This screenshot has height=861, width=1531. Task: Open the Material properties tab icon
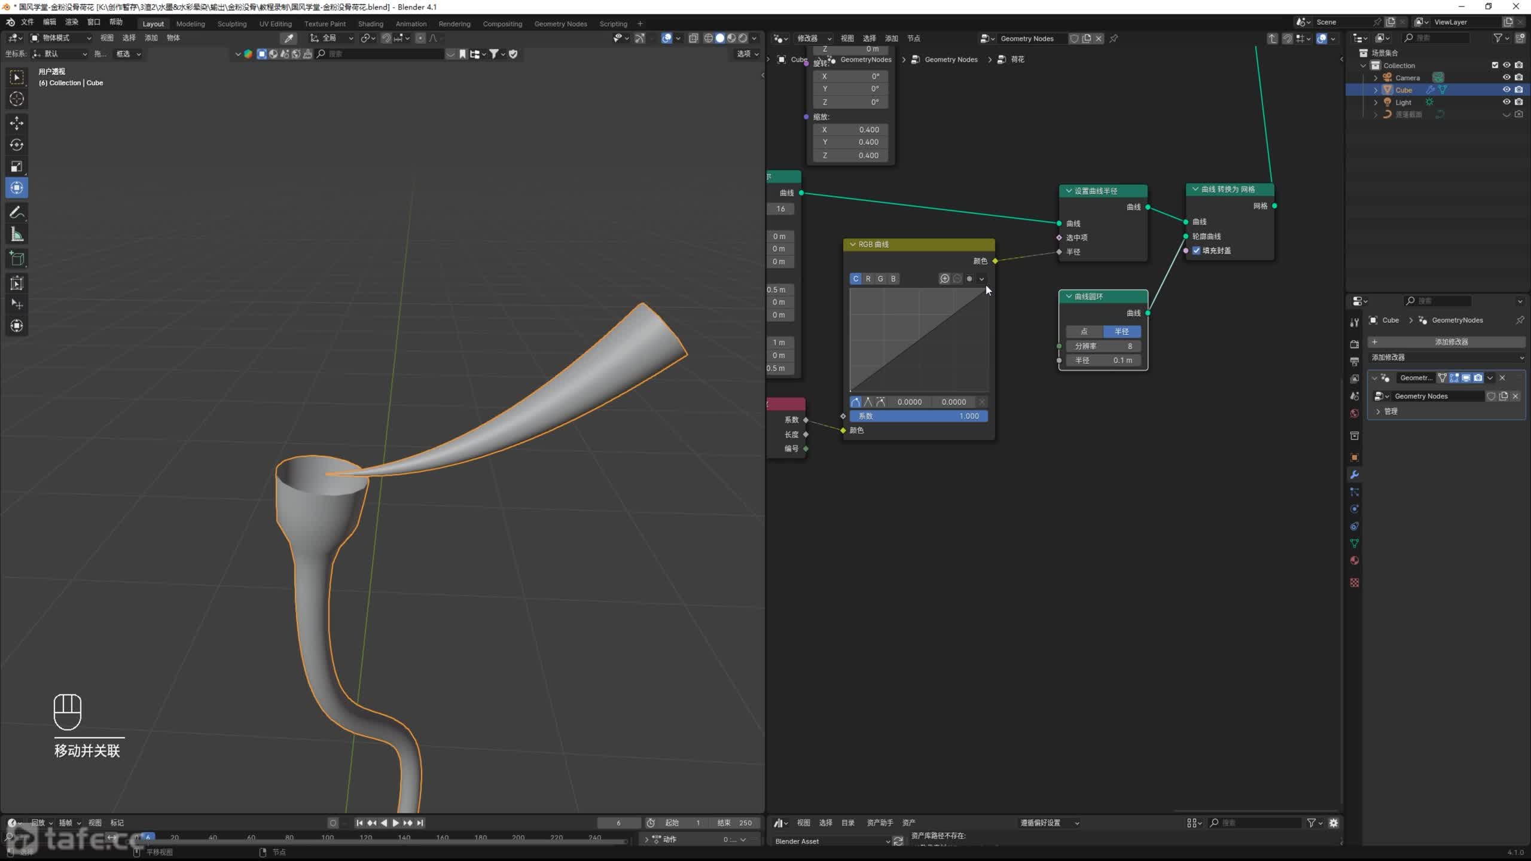[1355, 560]
